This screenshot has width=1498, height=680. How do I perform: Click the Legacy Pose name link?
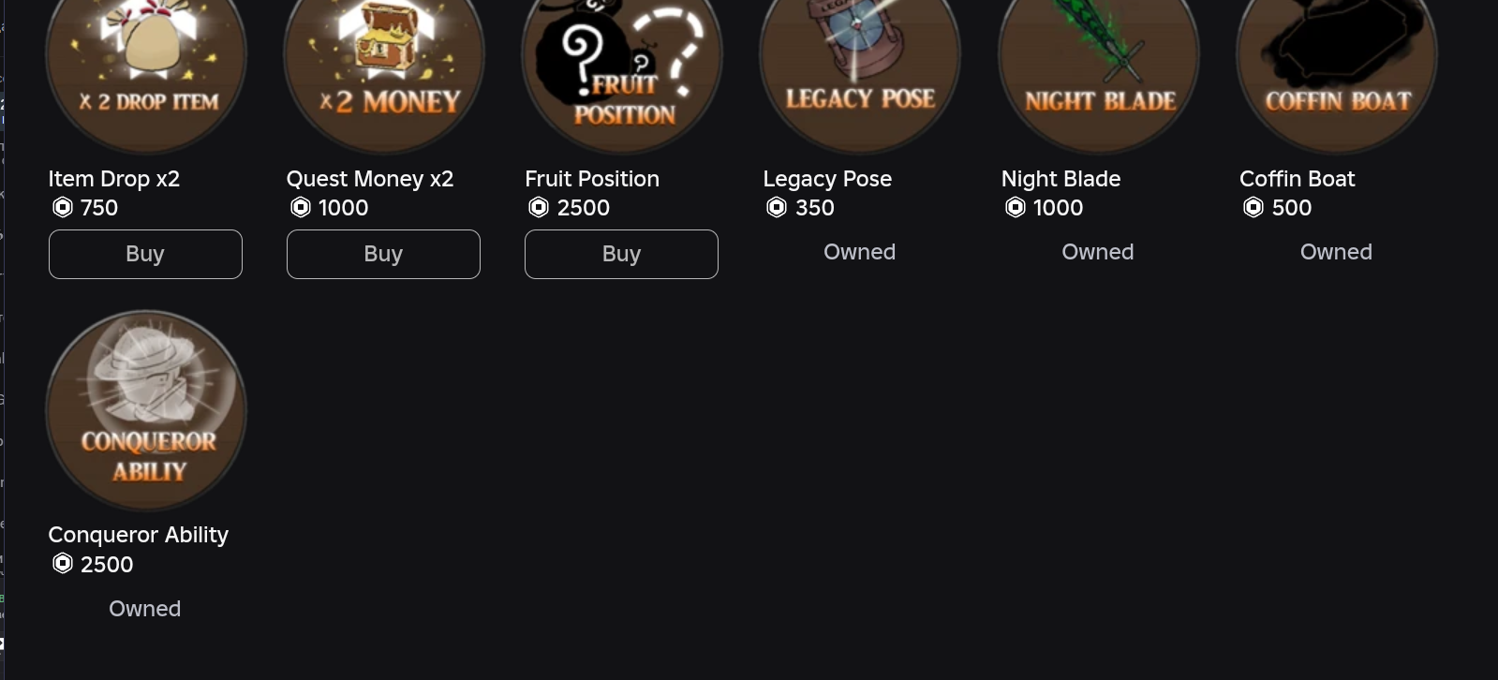point(826,179)
